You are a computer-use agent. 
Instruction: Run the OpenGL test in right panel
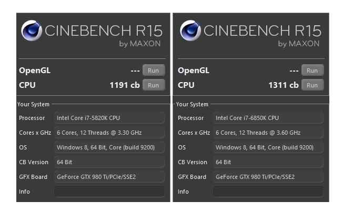(x=312, y=71)
